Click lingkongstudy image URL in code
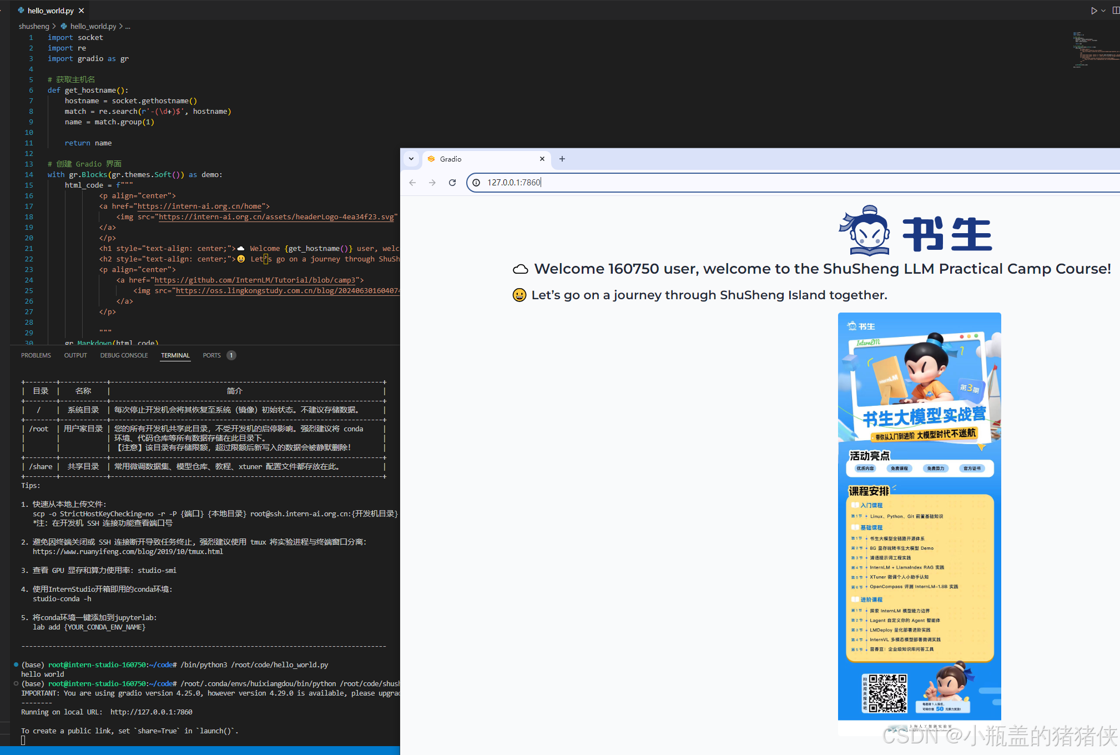 (287, 291)
